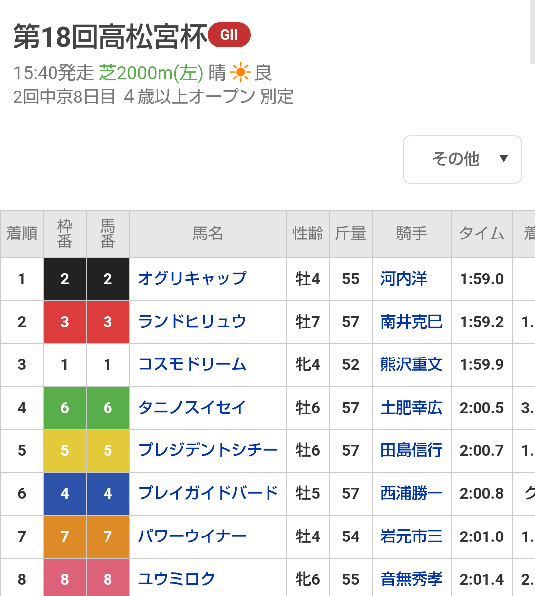Click black frame number 2 swatch

point(65,279)
